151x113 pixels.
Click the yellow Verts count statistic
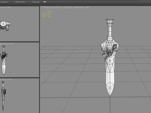pyautogui.click(x=46, y=16)
